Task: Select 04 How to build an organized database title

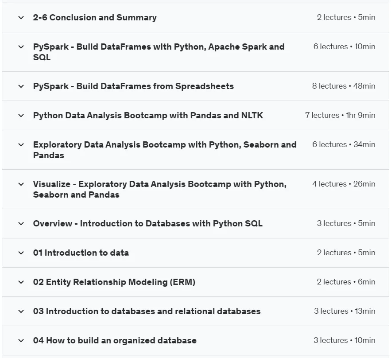Action: 115,340
